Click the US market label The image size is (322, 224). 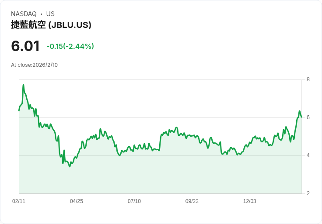pyautogui.click(x=50, y=14)
